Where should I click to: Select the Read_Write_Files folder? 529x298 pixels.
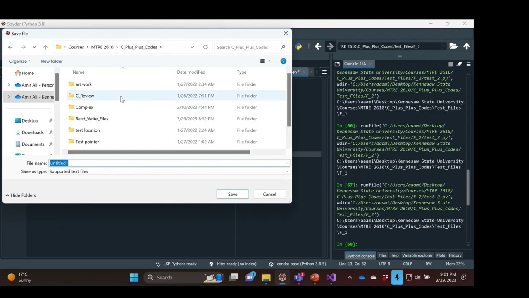coord(92,119)
